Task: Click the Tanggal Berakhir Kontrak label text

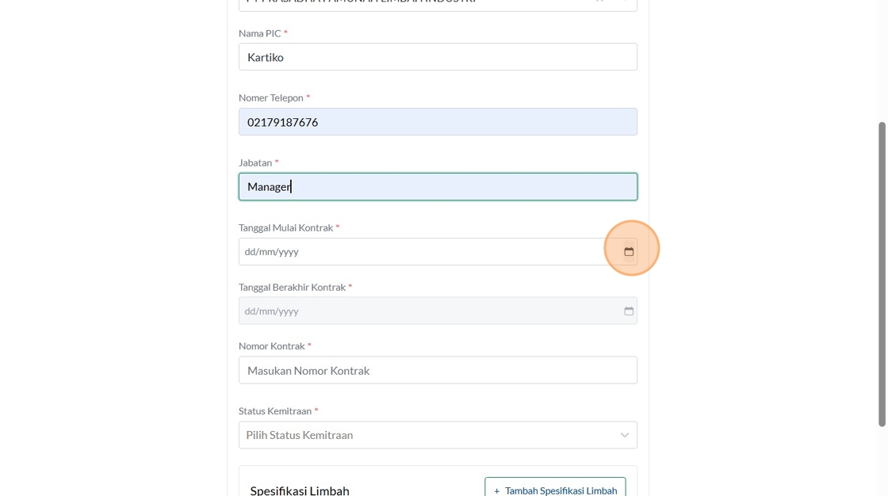Action: 292,287
